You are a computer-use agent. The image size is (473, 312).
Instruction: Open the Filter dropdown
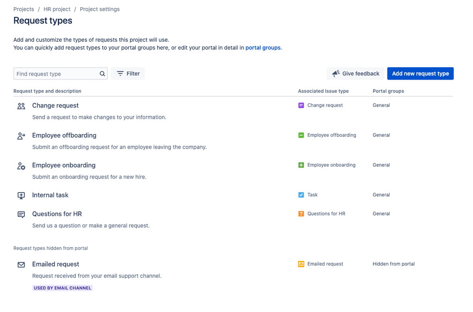(127, 73)
